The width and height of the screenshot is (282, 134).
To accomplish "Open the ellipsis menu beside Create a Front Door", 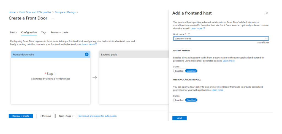I will click(x=53, y=18).
